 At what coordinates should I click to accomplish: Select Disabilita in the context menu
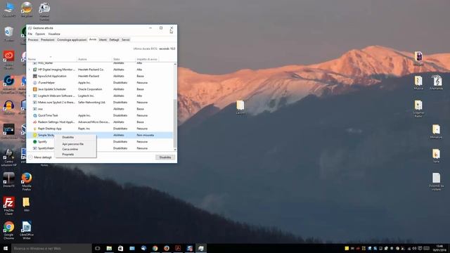(x=68, y=138)
